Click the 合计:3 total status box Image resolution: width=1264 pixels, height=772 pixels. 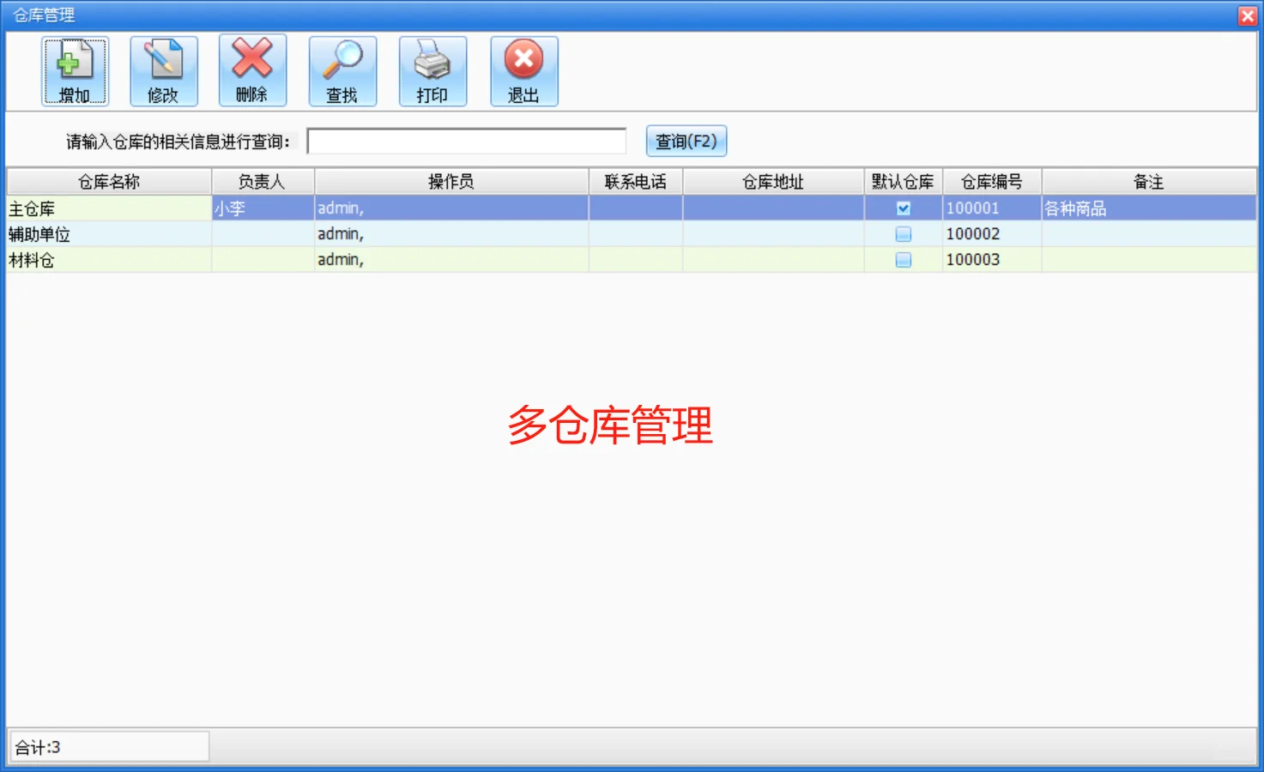click(107, 745)
